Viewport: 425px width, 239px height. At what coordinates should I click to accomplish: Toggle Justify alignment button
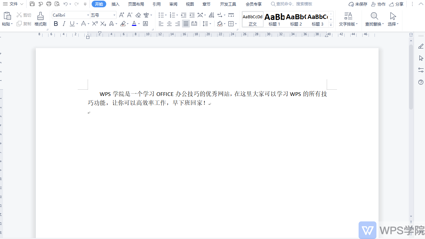(186, 24)
